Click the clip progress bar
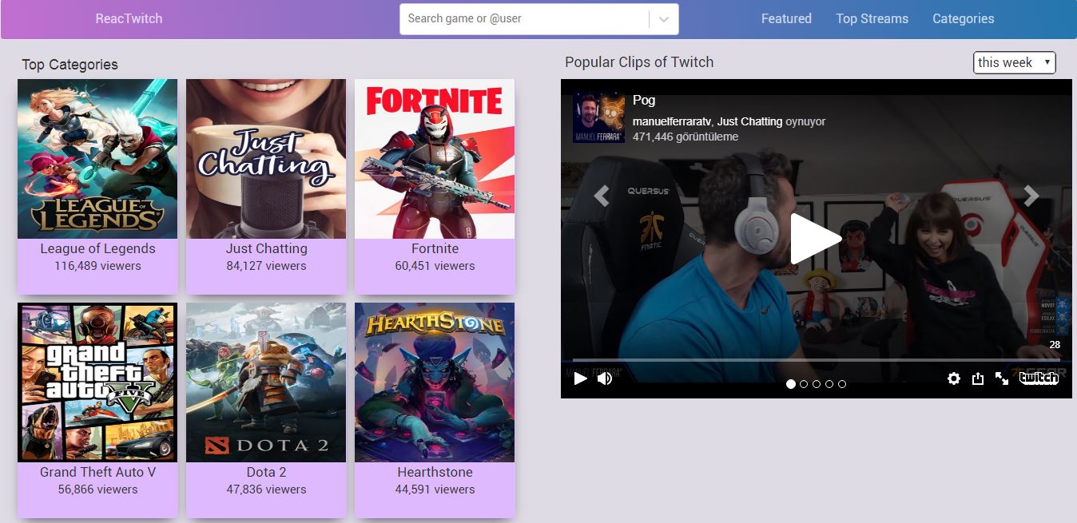1077x523 pixels. 816,361
